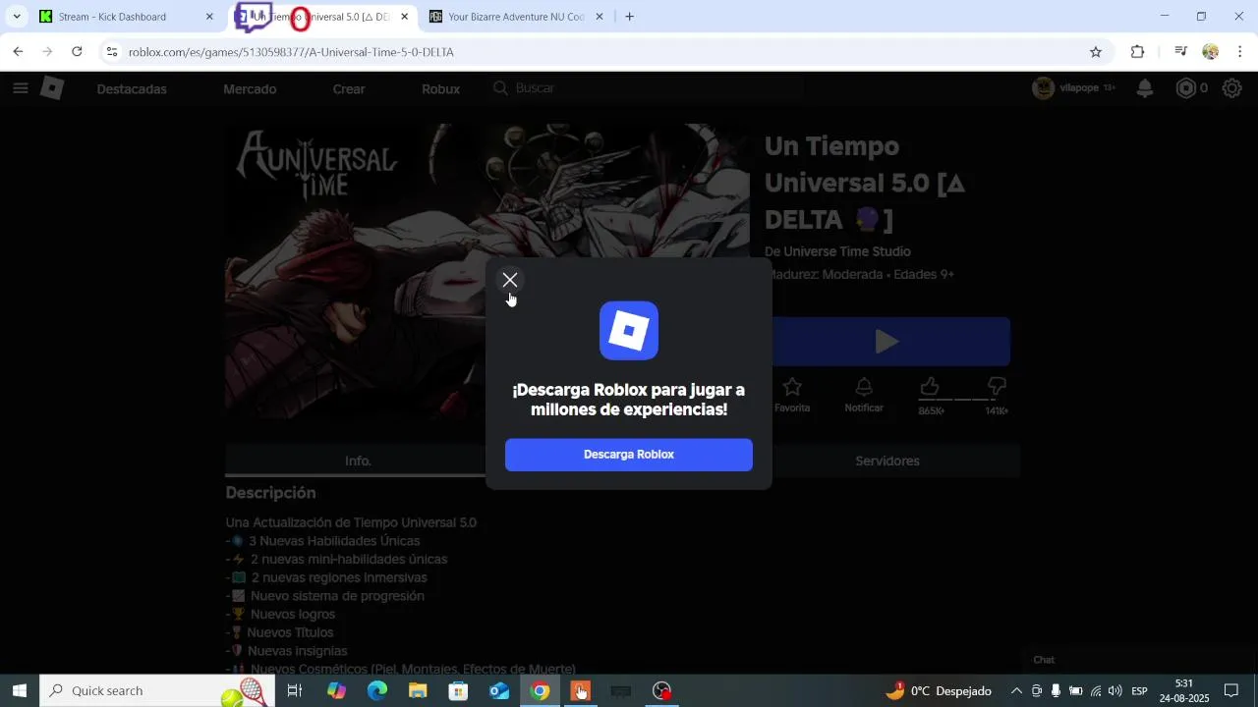Open the Destacadas menu item
The height and width of the screenshot is (707, 1258).
point(132,88)
